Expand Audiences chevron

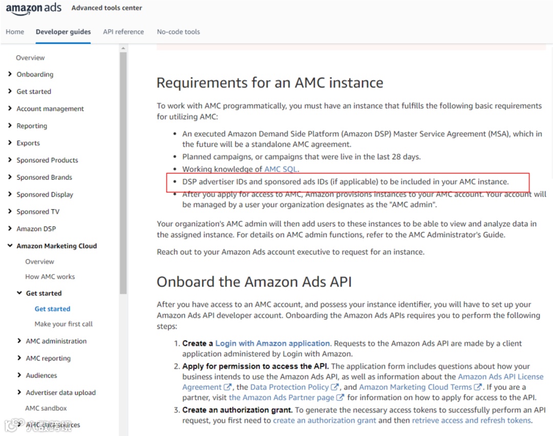click(x=19, y=375)
